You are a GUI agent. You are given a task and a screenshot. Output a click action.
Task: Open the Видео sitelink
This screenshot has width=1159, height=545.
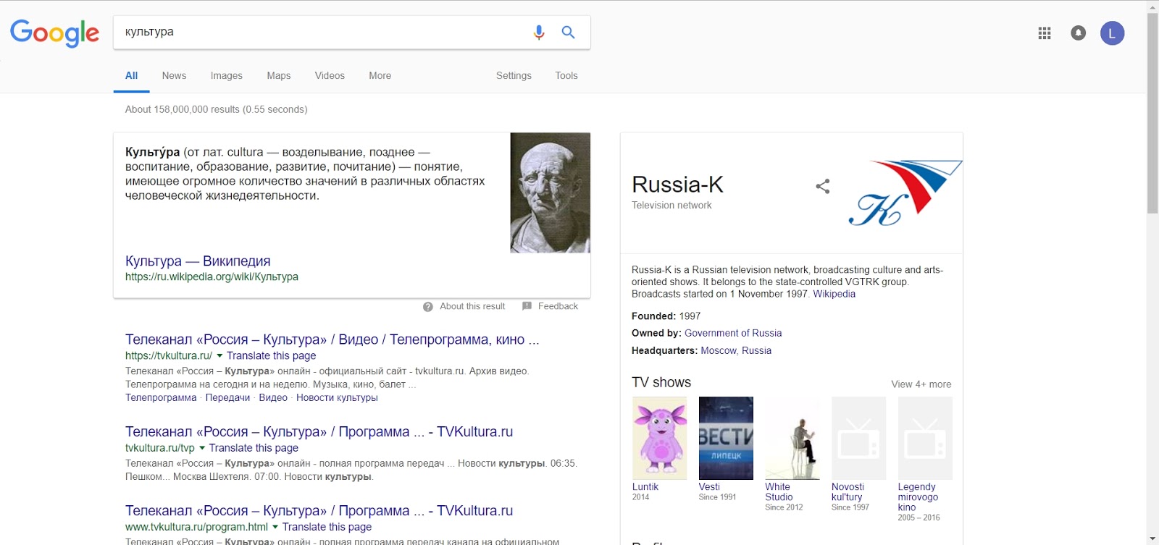pos(273,397)
